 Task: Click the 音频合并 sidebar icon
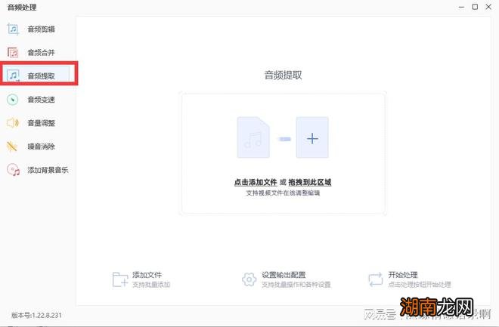[x=13, y=52]
